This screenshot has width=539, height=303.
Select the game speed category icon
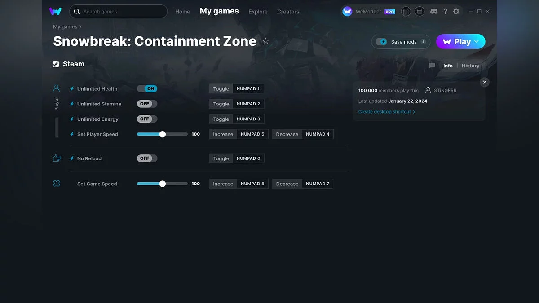57,183
